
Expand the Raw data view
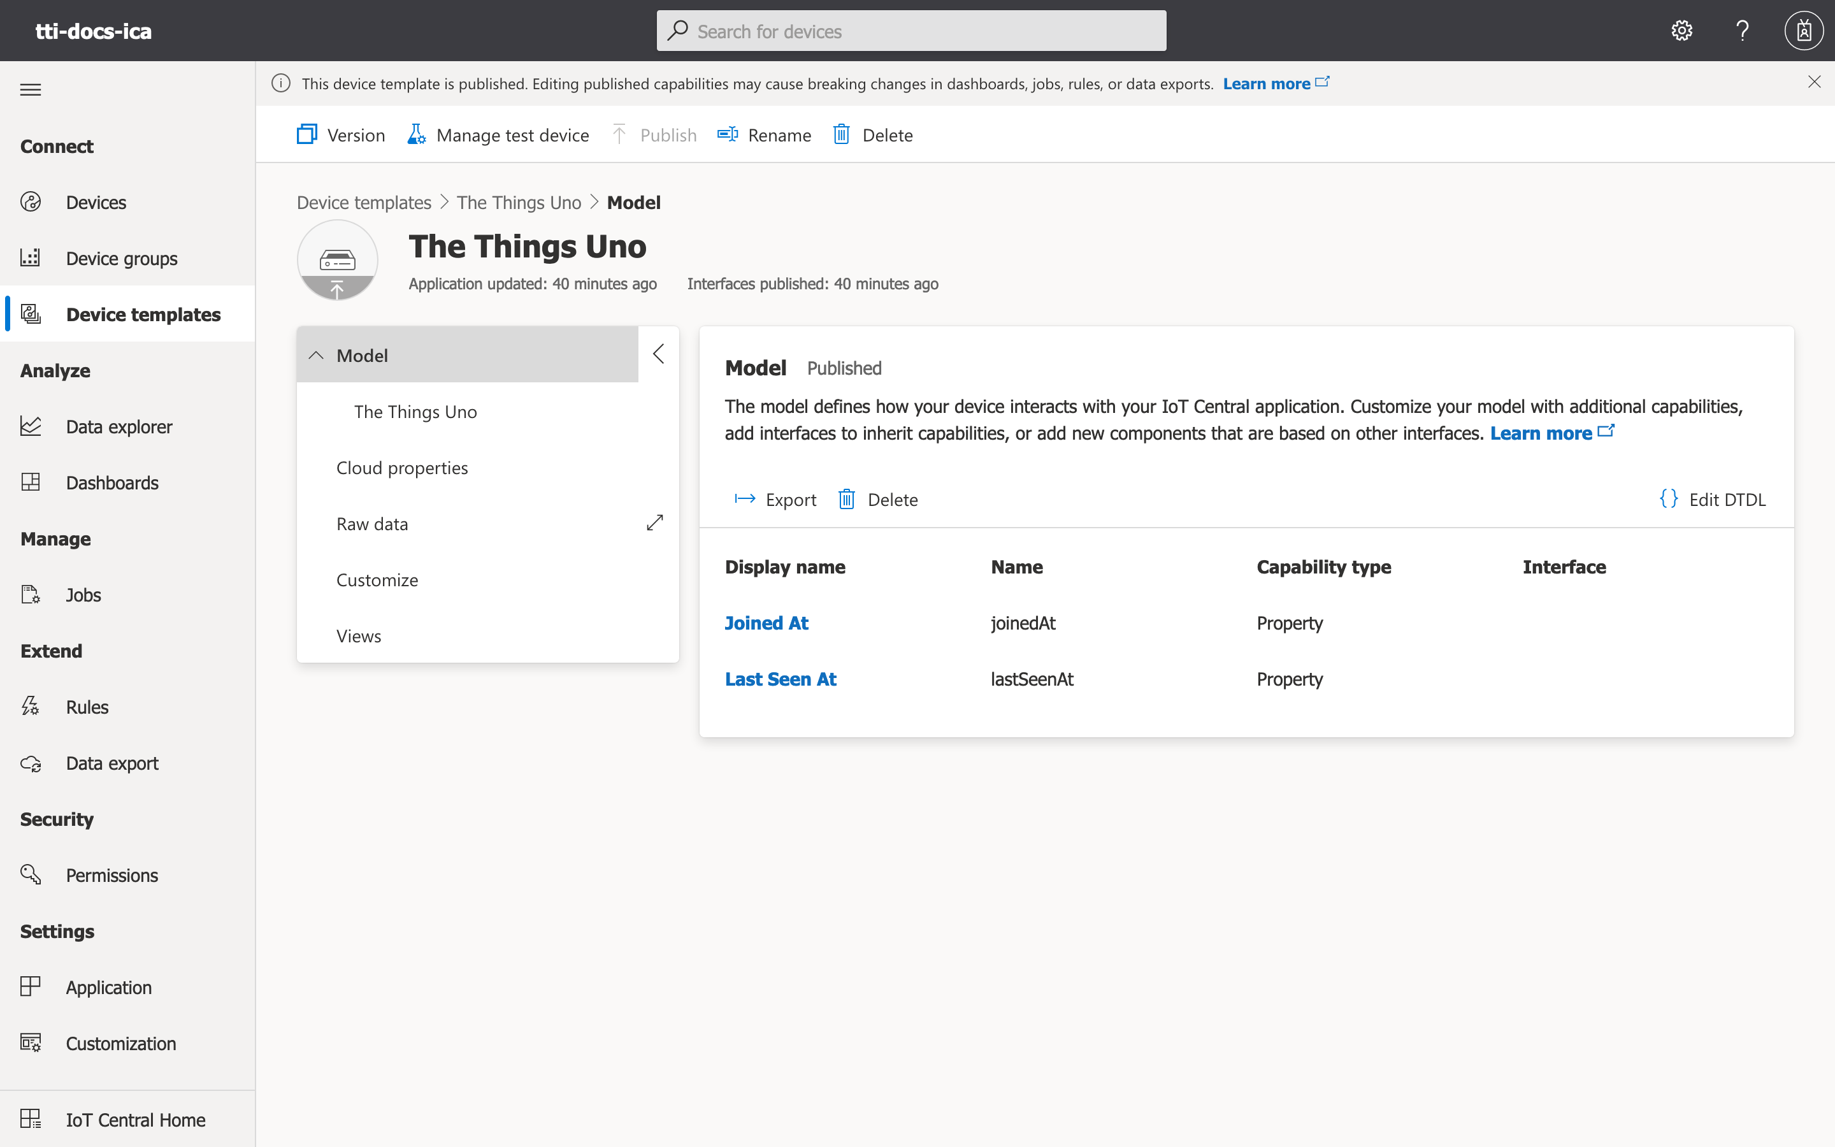(x=654, y=523)
